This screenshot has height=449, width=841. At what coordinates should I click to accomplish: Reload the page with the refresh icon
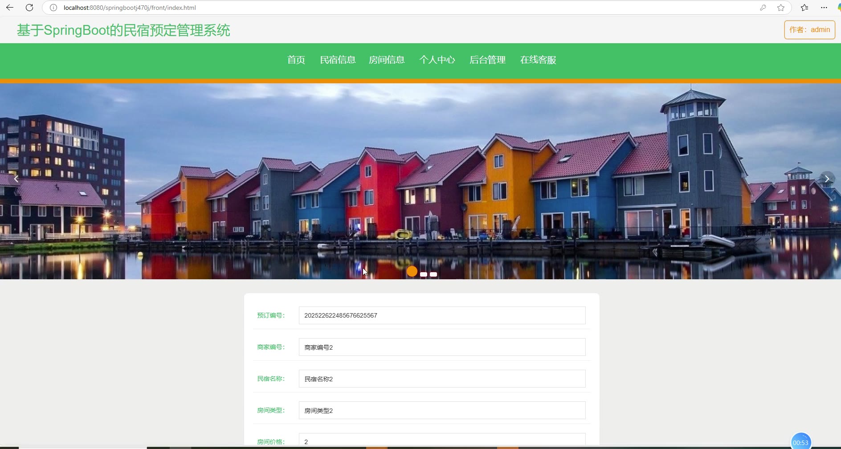coord(29,8)
